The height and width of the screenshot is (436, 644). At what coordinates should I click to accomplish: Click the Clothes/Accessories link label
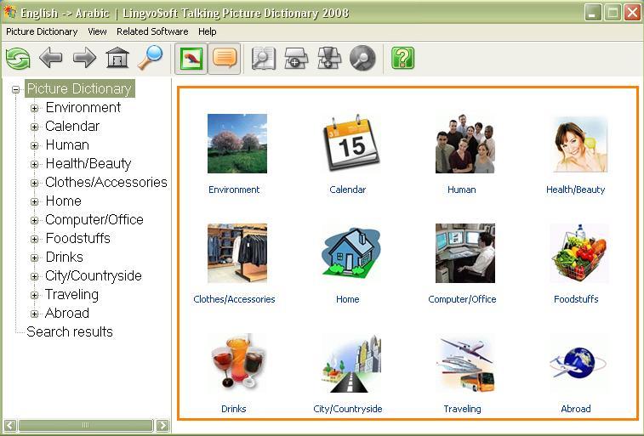tap(234, 299)
